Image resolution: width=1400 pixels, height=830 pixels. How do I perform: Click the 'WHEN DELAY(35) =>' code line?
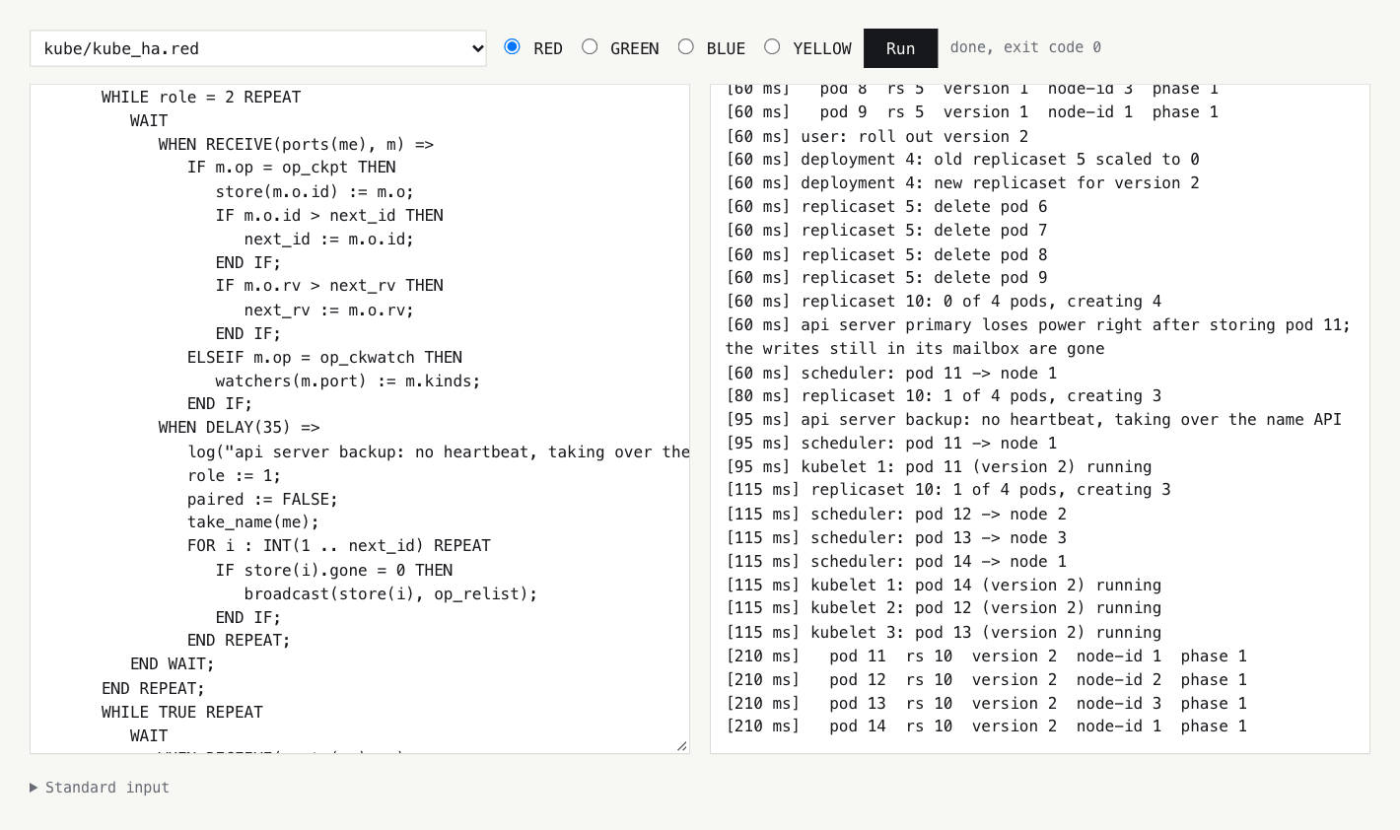pos(239,428)
